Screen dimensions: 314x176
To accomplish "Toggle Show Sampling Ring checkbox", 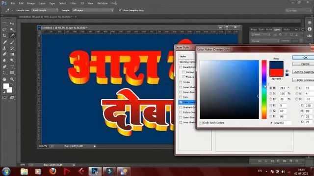I will 120,10.
